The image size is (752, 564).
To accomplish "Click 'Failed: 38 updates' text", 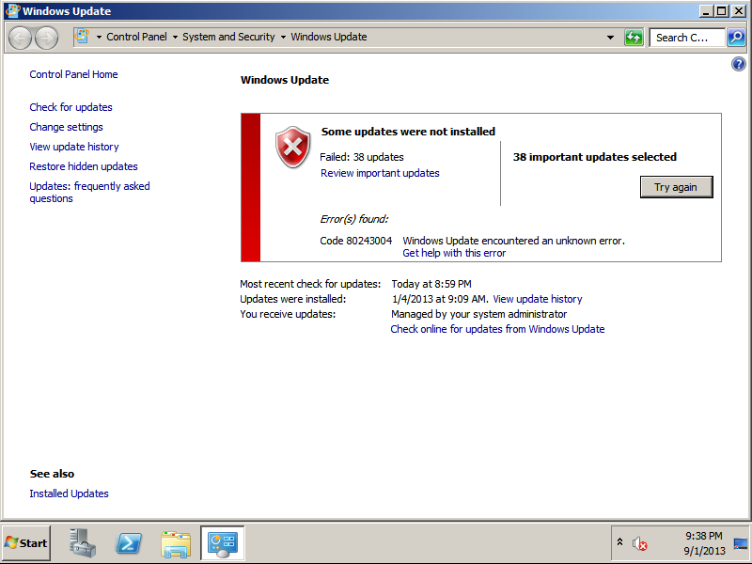I will 362,157.
